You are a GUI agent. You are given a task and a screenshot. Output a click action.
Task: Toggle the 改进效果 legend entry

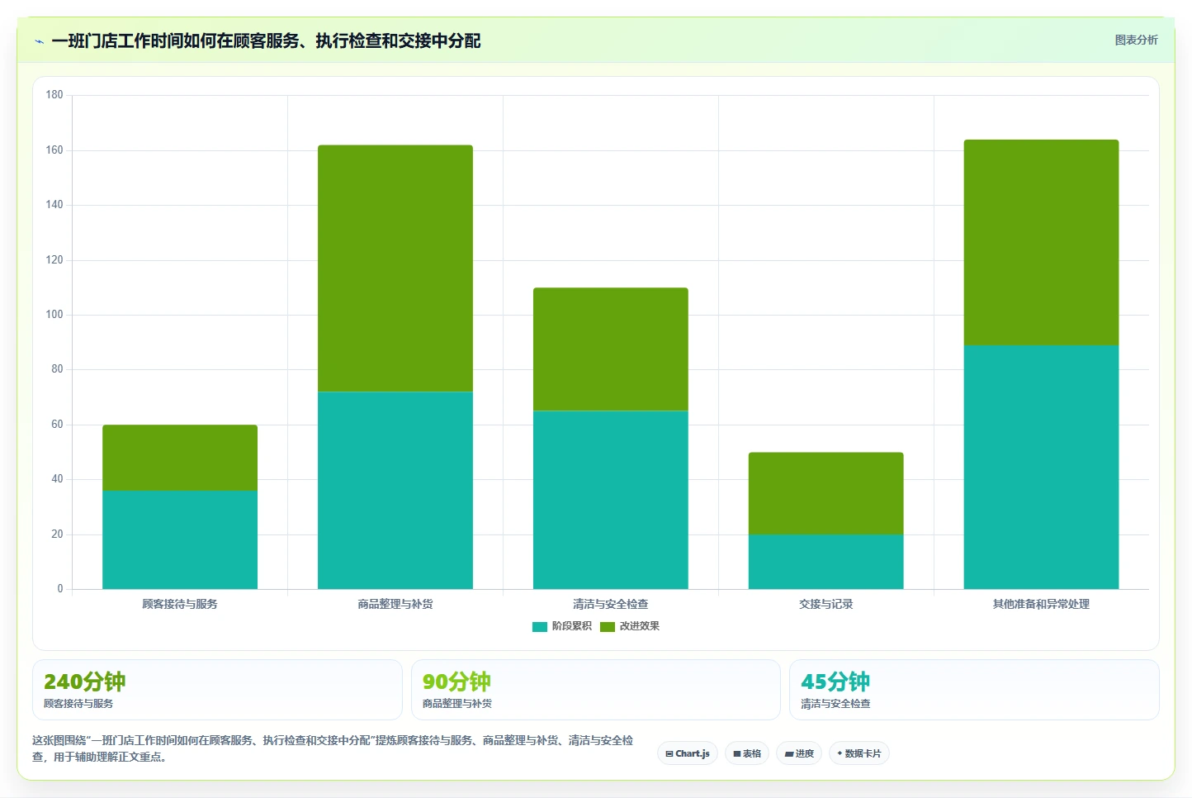pyautogui.click(x=630, y=626)
